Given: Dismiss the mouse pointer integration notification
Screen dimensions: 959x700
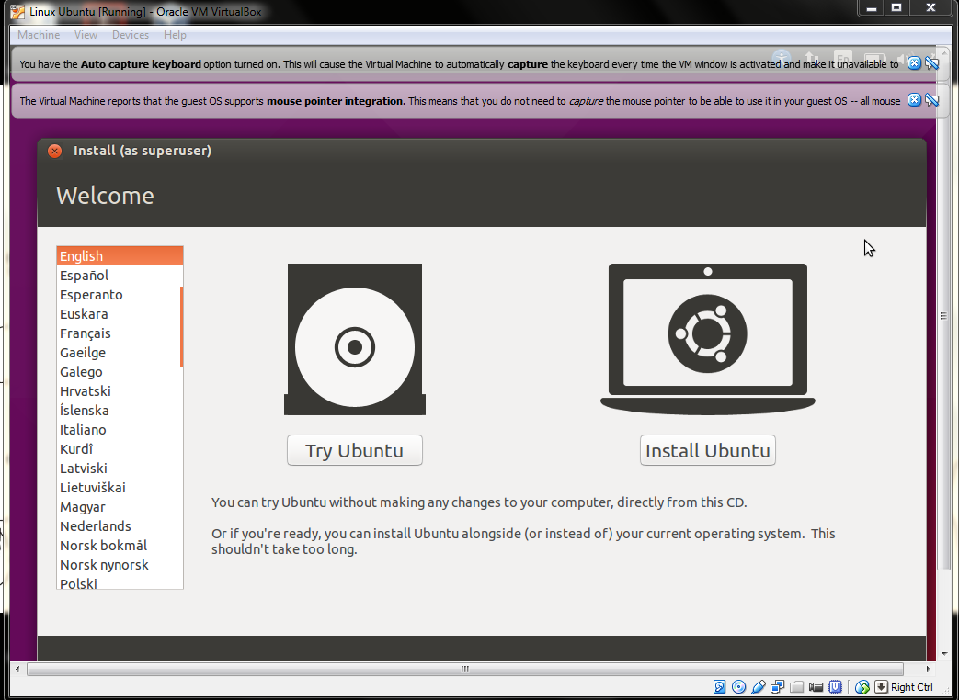Looking at the screenshot, I should pyautogui.click(x=914, y=100).
